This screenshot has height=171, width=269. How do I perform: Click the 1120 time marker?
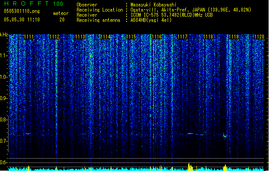[260, 37]
